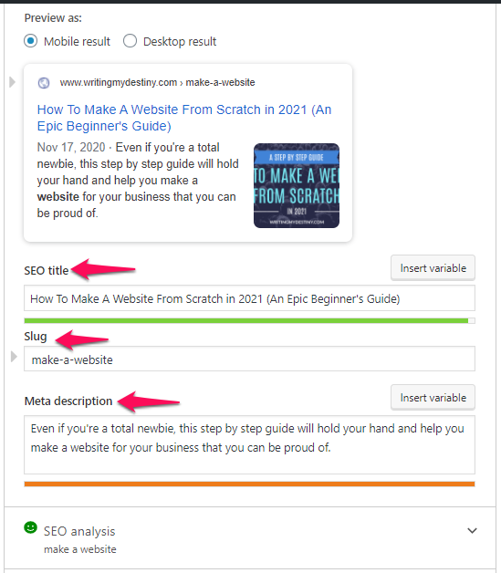
Task: Select the Mobile result radio button
Action: (x=31, y=41)
